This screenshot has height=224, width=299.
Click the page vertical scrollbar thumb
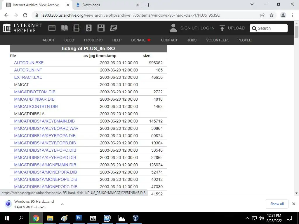click(x=296, y=32)
